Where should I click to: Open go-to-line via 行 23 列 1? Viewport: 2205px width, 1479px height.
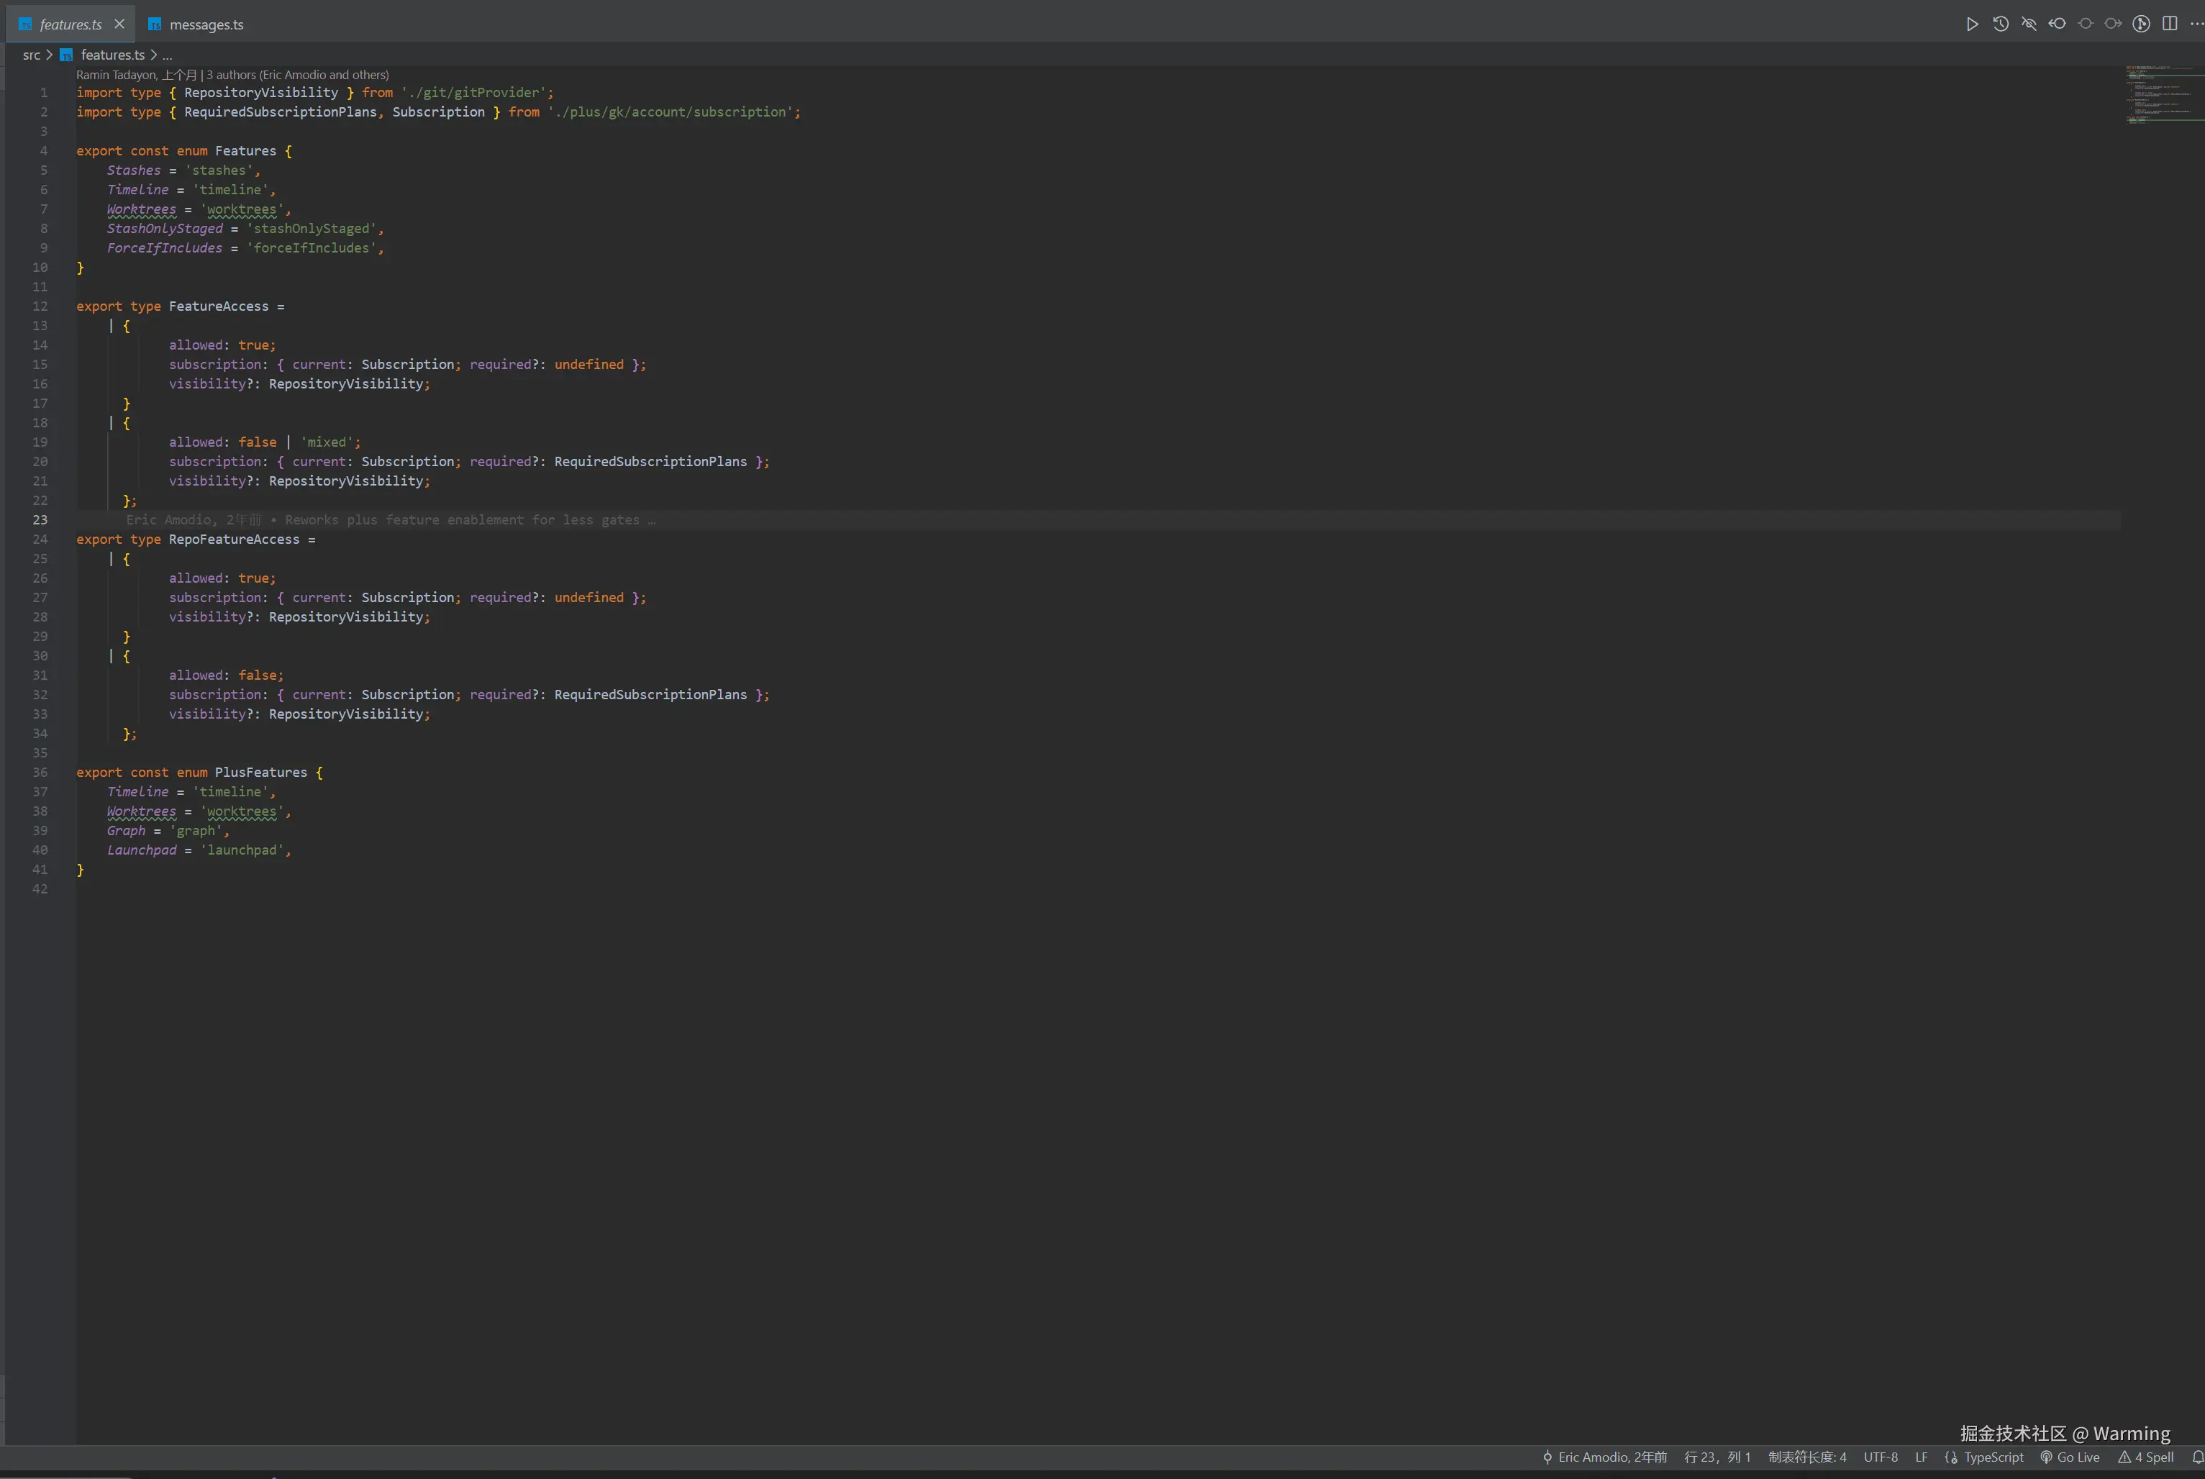point(1717,1457)
